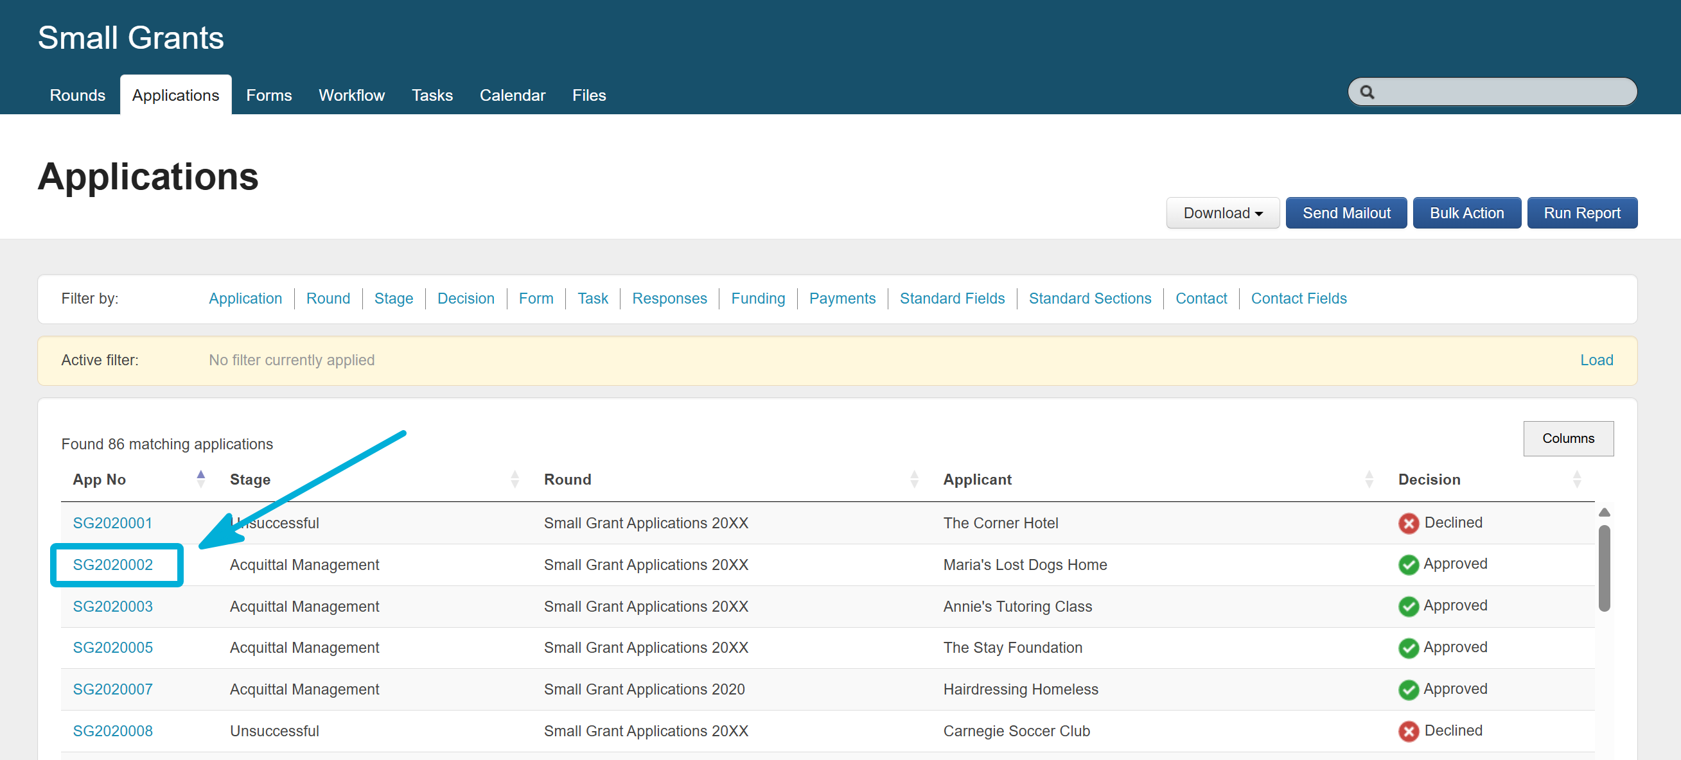Click Small Grant Applications 2020 round cell
The width and height of the screenshot is (1681, 760).
644,689
